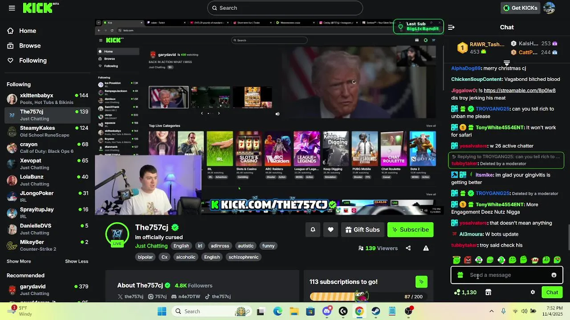
Task: Open Chrome from the taskbar
Action: point(359,311)
